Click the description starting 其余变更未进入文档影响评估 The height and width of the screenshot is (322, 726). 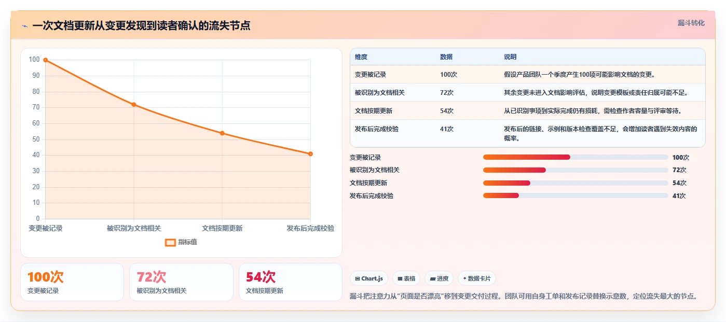click(596, 93)
